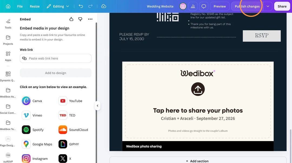This screenshot has height=163, width=292.
Task: Open the Projects sidebar tab
Action: (8, 40)
